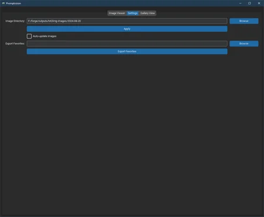The width and height of the screenshot is (264, 217).
Task: Select the Settings tab
Action: pyautogui.click(x=133, y=13)
